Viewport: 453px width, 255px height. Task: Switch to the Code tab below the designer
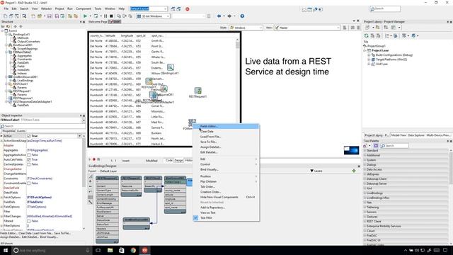pyautogui.click(x=169, y=161)
